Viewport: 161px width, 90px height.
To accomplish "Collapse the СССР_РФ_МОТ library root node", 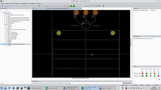I will pyautogui.click(x=1, y=12).
